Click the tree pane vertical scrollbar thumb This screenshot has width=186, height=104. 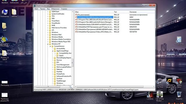(72, 63)
